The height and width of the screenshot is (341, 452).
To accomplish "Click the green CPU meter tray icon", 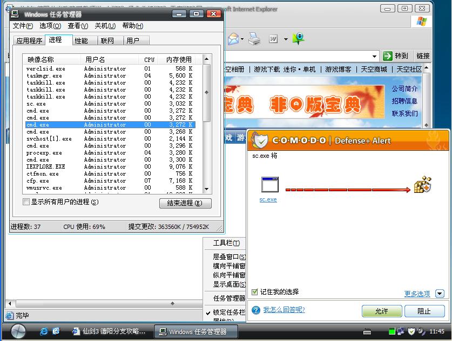I will [x=392, y=331].
